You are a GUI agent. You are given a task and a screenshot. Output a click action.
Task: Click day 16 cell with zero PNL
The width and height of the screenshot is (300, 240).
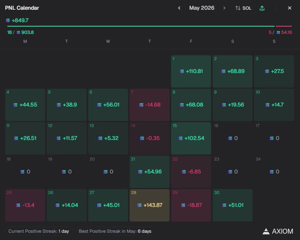pyautogui.click(x=232, y=138)
